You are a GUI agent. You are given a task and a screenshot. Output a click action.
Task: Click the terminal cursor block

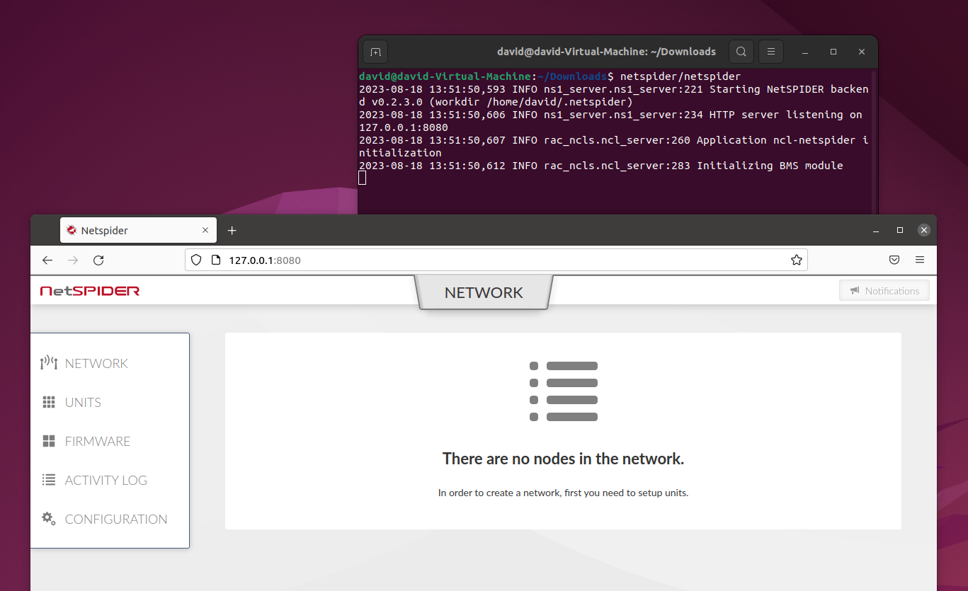363,178
